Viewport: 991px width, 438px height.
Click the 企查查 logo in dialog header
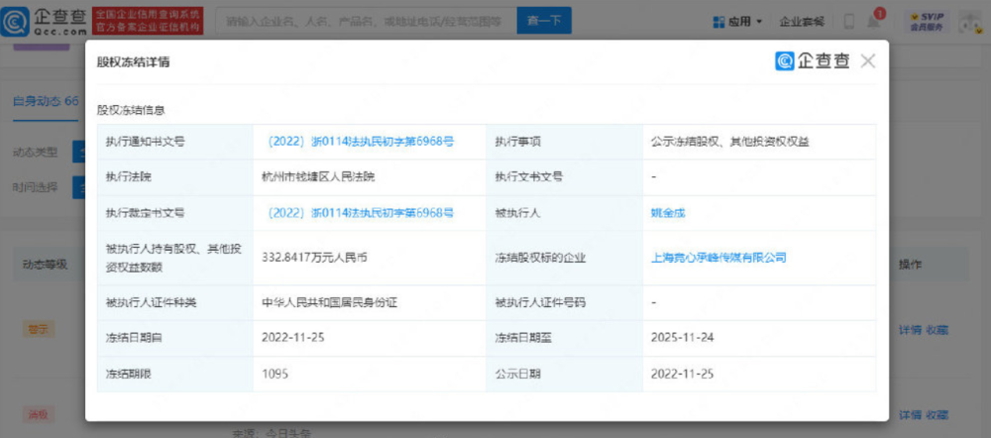tap(813, 61)
